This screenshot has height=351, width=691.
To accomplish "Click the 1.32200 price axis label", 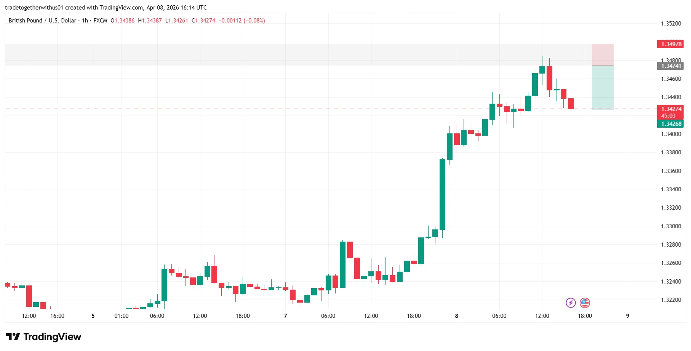I will click(x=671, y=300).
